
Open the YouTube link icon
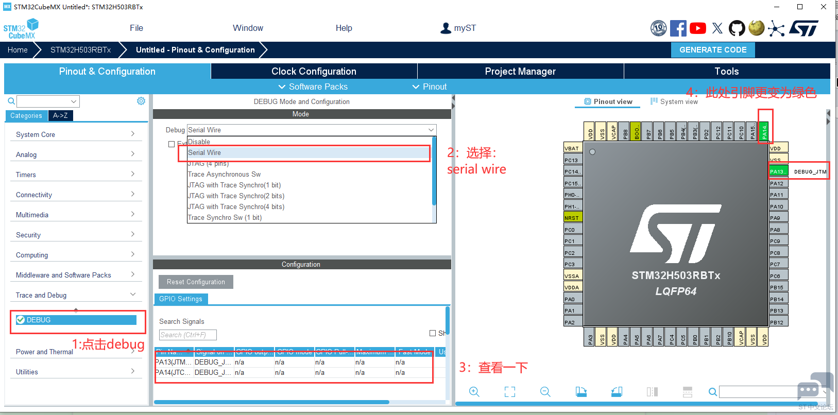(x=698, y=28)
